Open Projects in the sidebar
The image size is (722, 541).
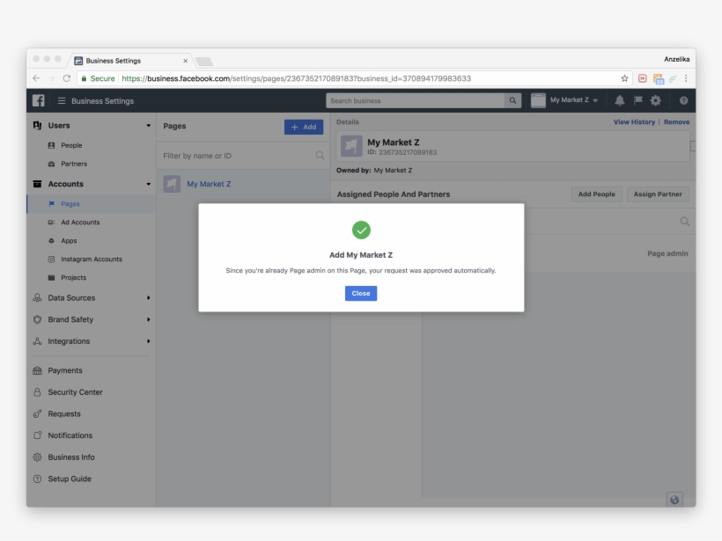coord(73,277)
